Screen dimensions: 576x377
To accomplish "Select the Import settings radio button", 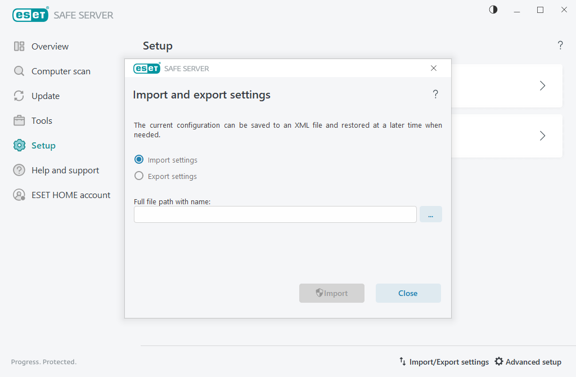I will pyautogui.click(x=139, y=159).
